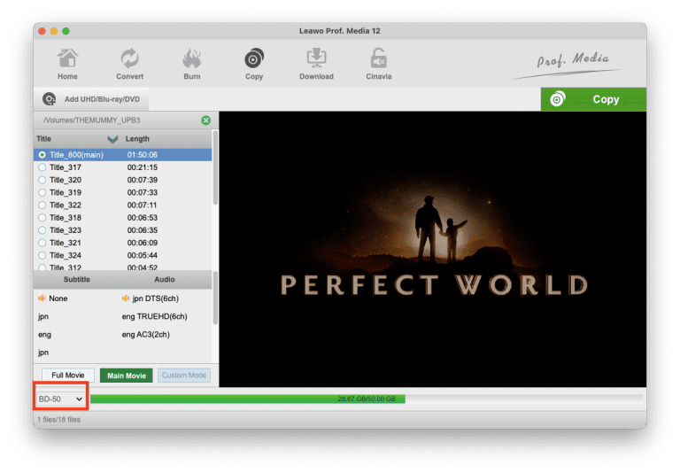Select Title_321 radio button
This screenshot has height=473, width=680.
(42, 243)
